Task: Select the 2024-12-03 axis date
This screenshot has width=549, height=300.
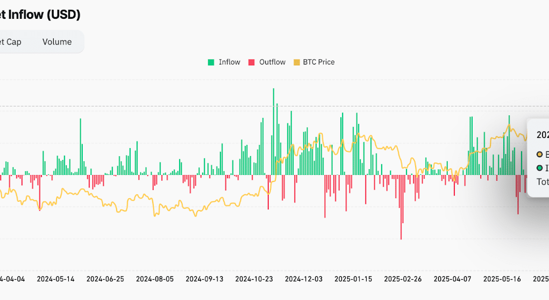Action: pyautogui.click(x=304, y=279)
